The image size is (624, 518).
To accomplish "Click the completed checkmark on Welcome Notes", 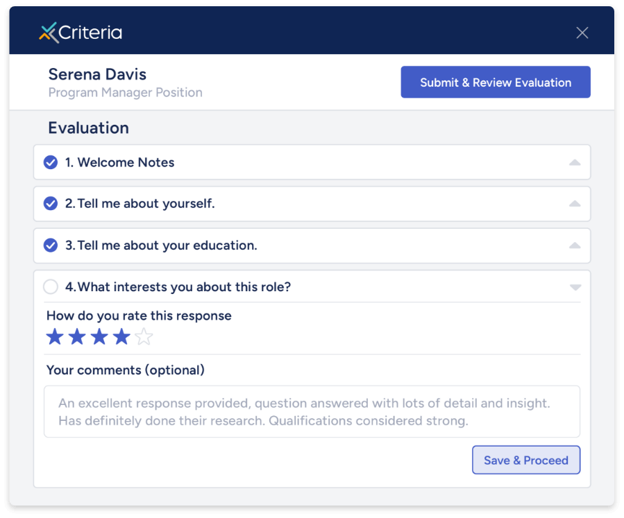I will (x=50, y=162).
